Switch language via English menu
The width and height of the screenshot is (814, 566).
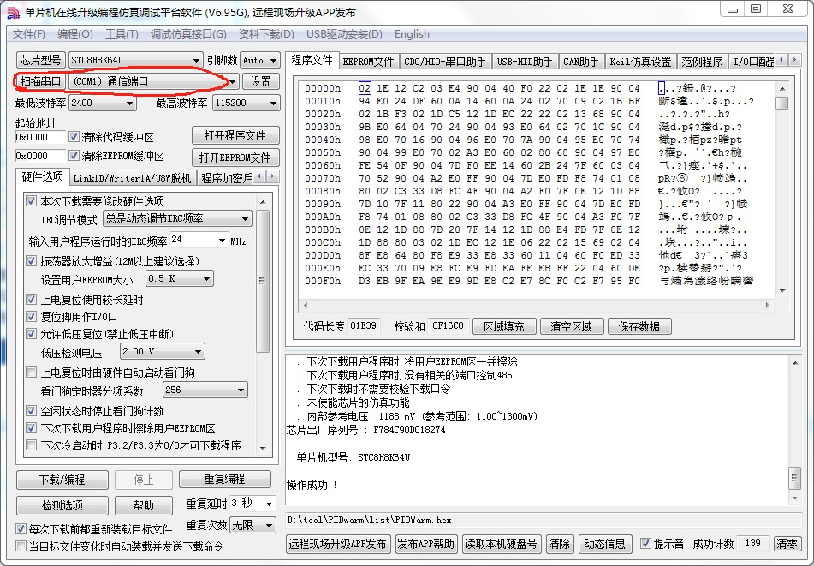click(412, 34)
